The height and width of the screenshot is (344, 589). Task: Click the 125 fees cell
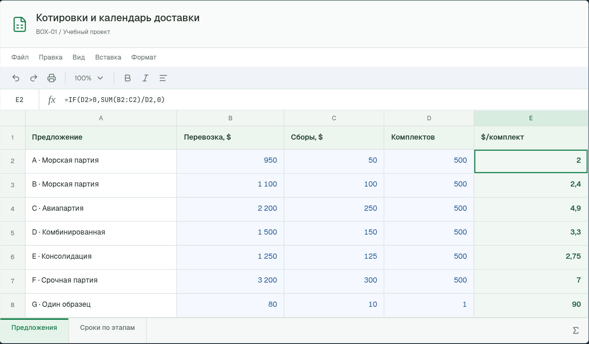(334, 257)
